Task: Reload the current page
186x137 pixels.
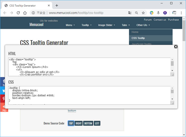Action: (18, 13)
